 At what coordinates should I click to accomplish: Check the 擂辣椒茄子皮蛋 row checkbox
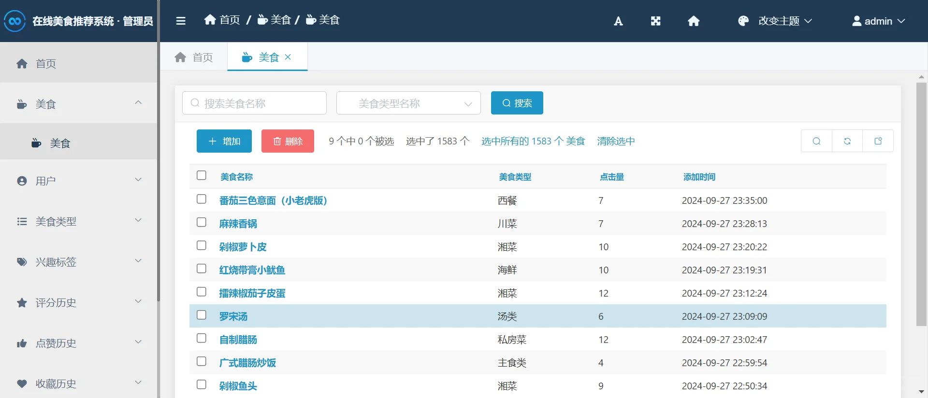202,292
